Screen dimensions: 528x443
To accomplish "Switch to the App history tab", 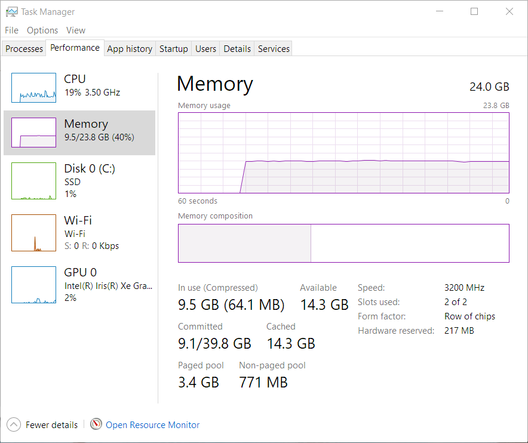I will 130,49.
